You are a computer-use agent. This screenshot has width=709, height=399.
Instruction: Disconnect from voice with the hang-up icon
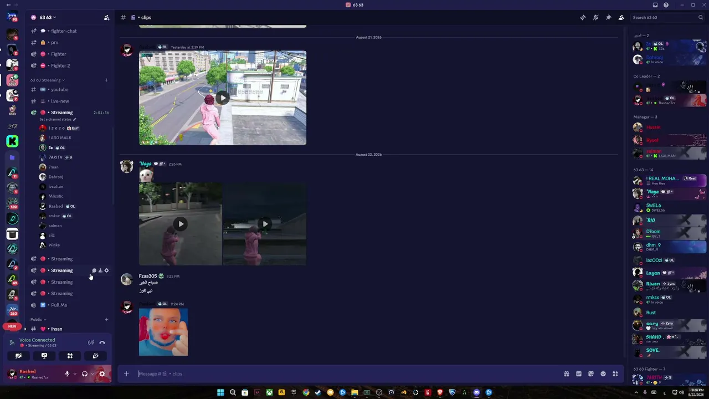coord(102,342)
